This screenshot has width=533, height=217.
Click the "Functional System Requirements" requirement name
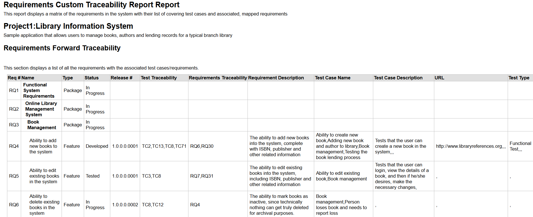[39, 91]
